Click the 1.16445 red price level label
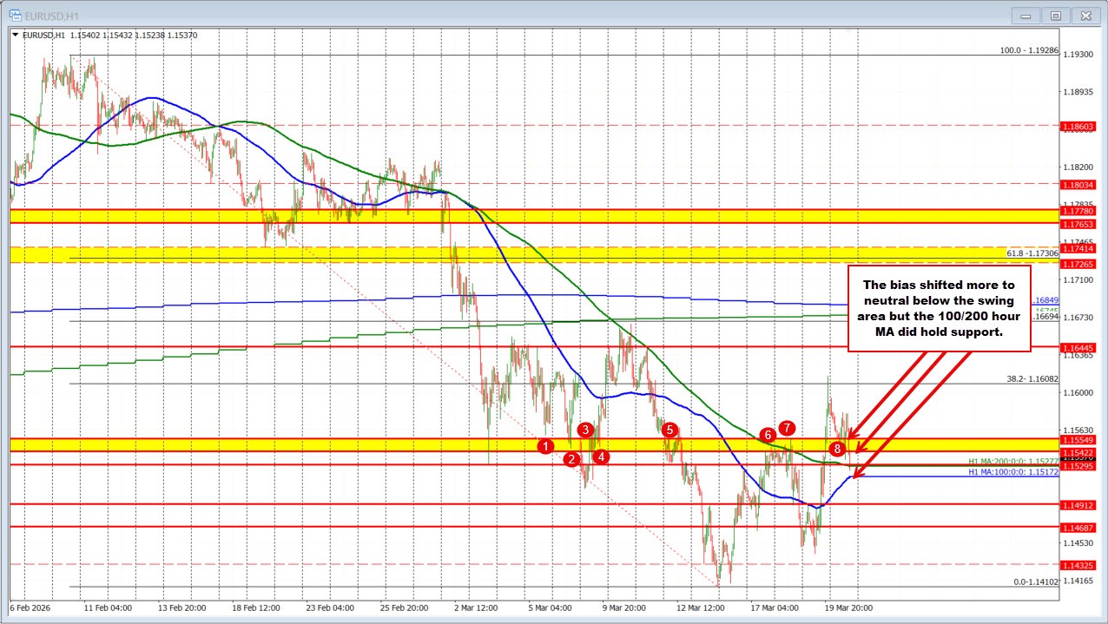This screenshot has height=624, width=1108. click(x=1079, y=347)
